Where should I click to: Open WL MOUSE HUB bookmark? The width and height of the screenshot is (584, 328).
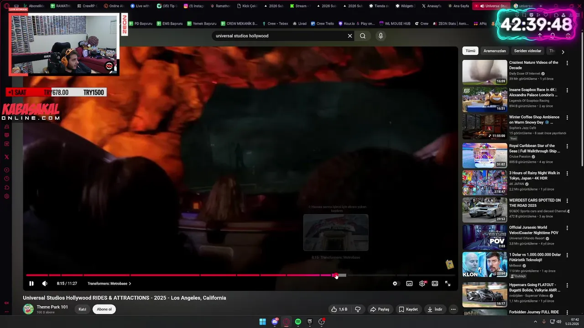[394, 24]
